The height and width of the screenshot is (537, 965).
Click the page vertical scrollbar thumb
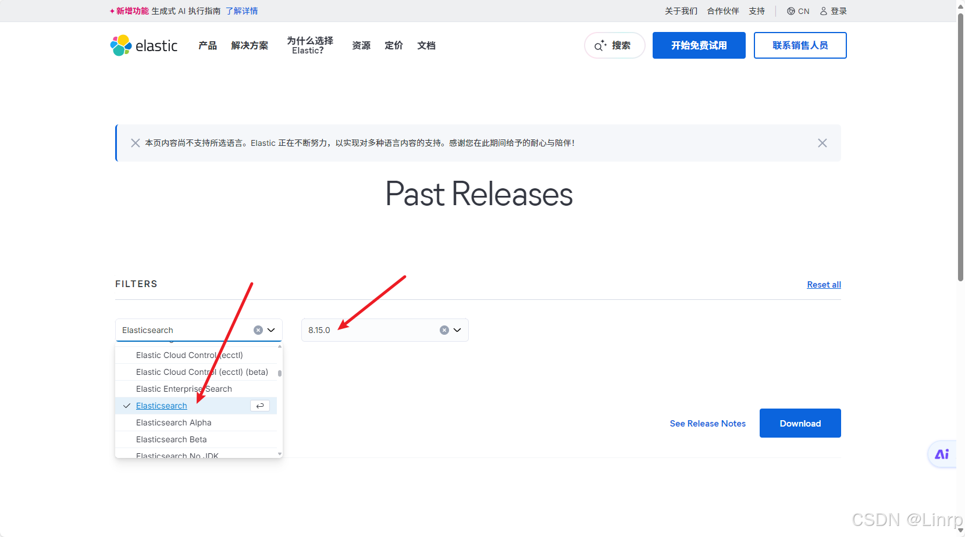[960, 148]
